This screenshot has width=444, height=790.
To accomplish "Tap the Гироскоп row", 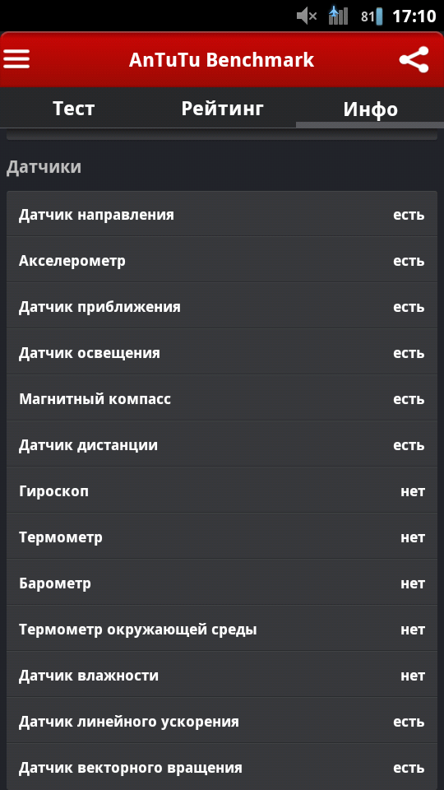I will coord(222,491).
